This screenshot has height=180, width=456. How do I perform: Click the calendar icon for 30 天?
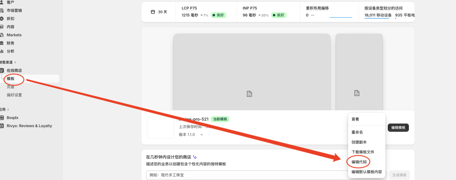(x=153, y=12)
